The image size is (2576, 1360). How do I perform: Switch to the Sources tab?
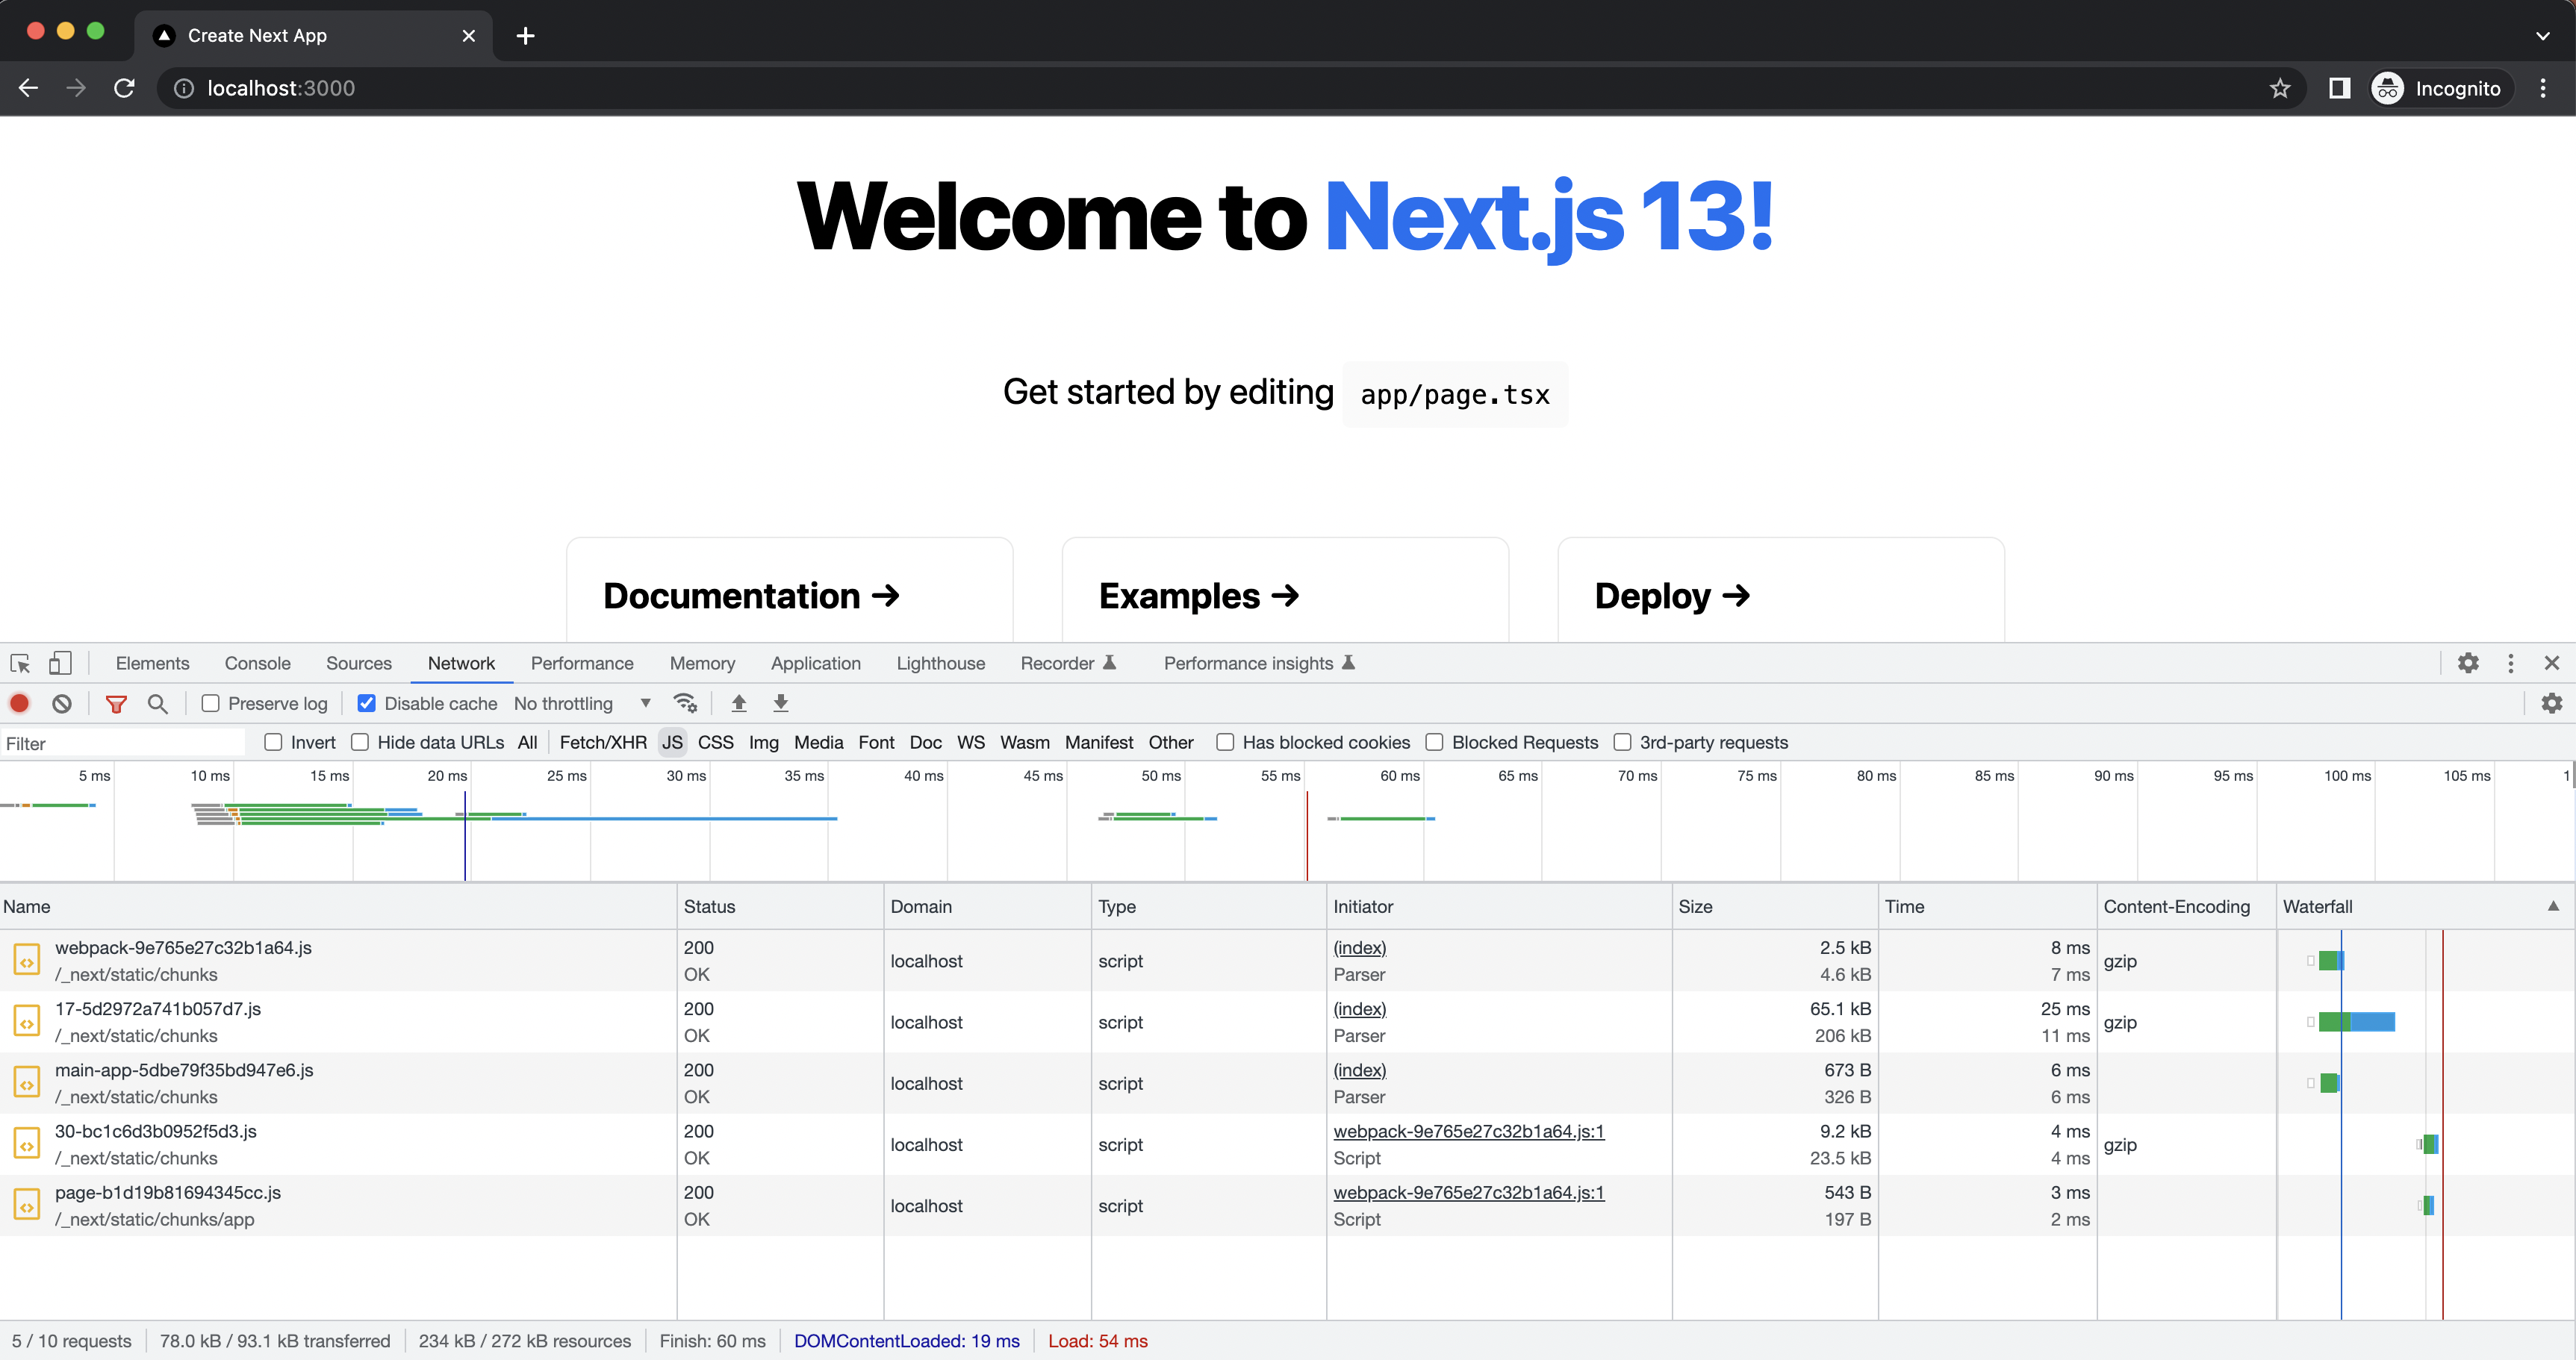[x=358, y=663]
